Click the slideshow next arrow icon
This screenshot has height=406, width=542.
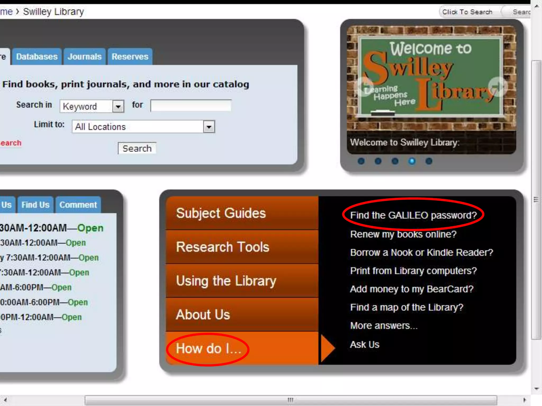coord(498,86)
